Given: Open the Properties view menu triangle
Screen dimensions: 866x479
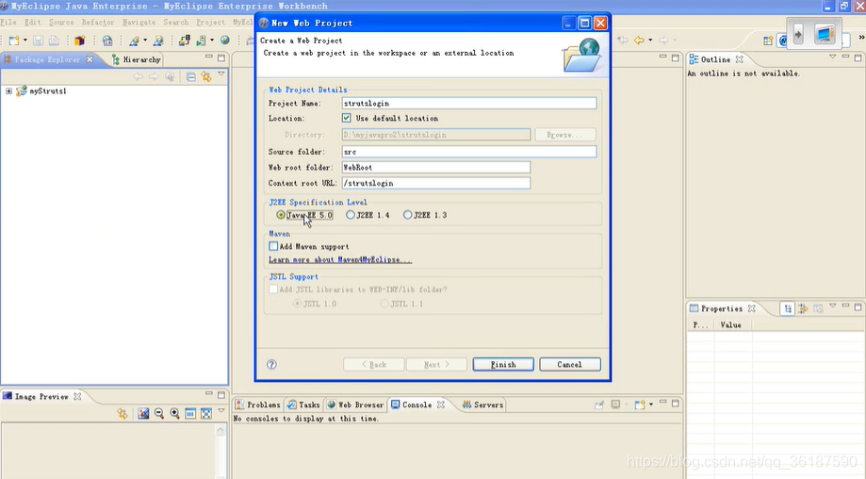Looking at the screenshot, I should [833, 306].
